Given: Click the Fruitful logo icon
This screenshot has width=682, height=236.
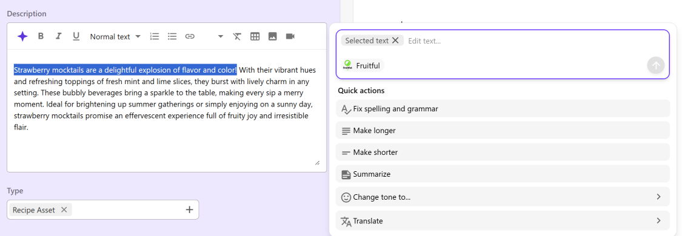Looking at the screenshot, I should click(x=347, y=65).
